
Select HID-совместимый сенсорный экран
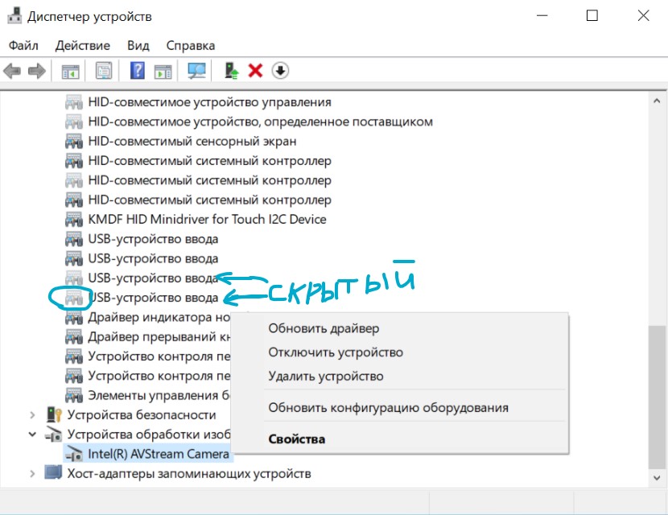(x=192, y=142)
